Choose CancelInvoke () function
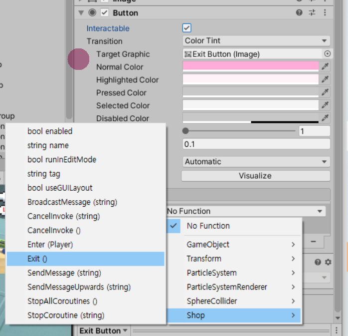The image size is (348, 336). pyautogui.click(x=85, y=231)
